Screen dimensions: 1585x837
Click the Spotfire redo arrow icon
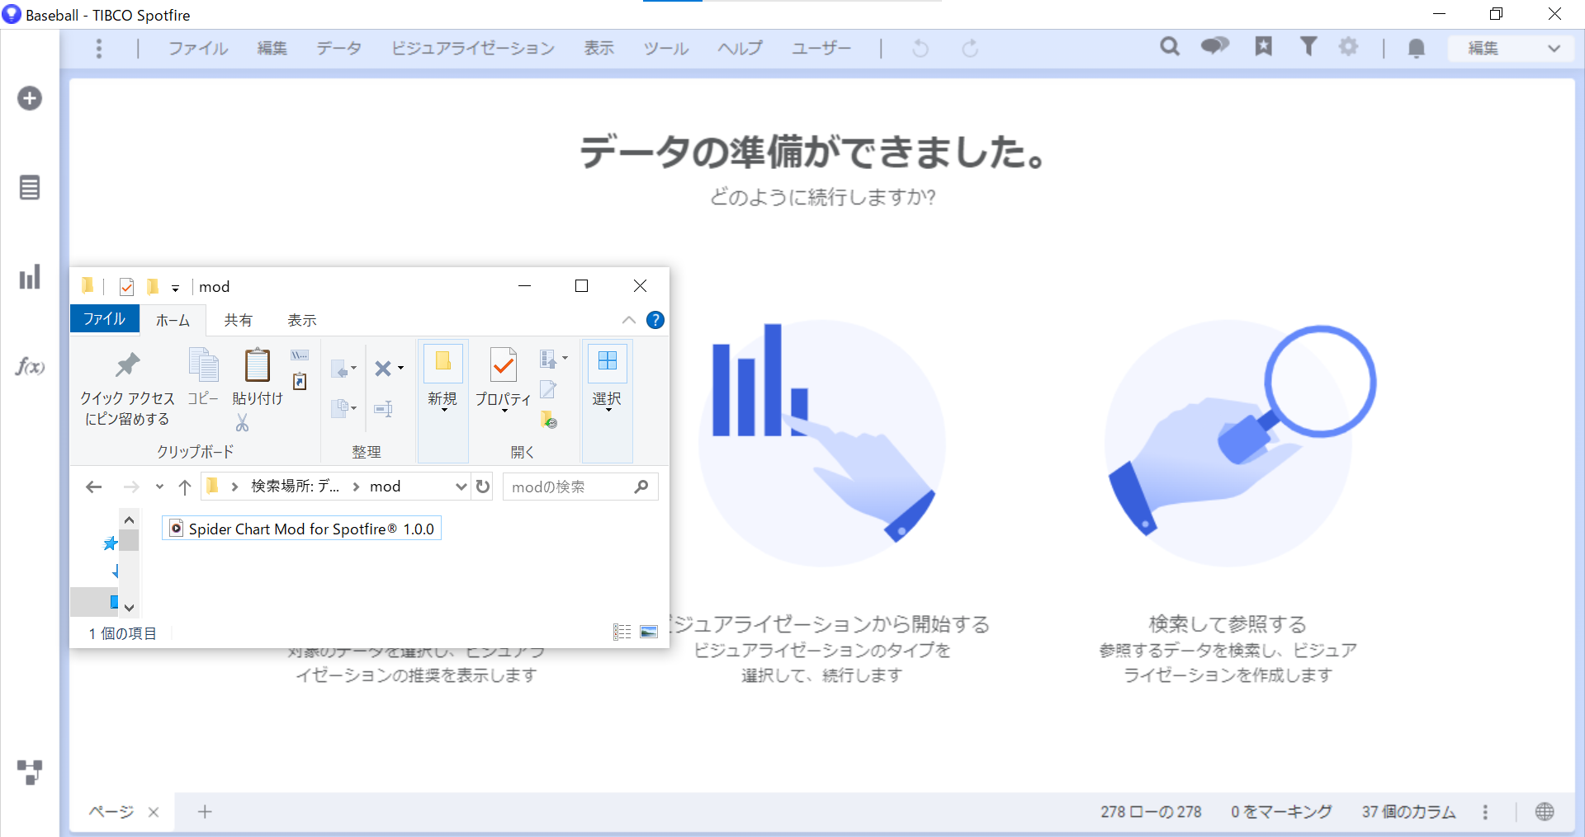[970, 49]
